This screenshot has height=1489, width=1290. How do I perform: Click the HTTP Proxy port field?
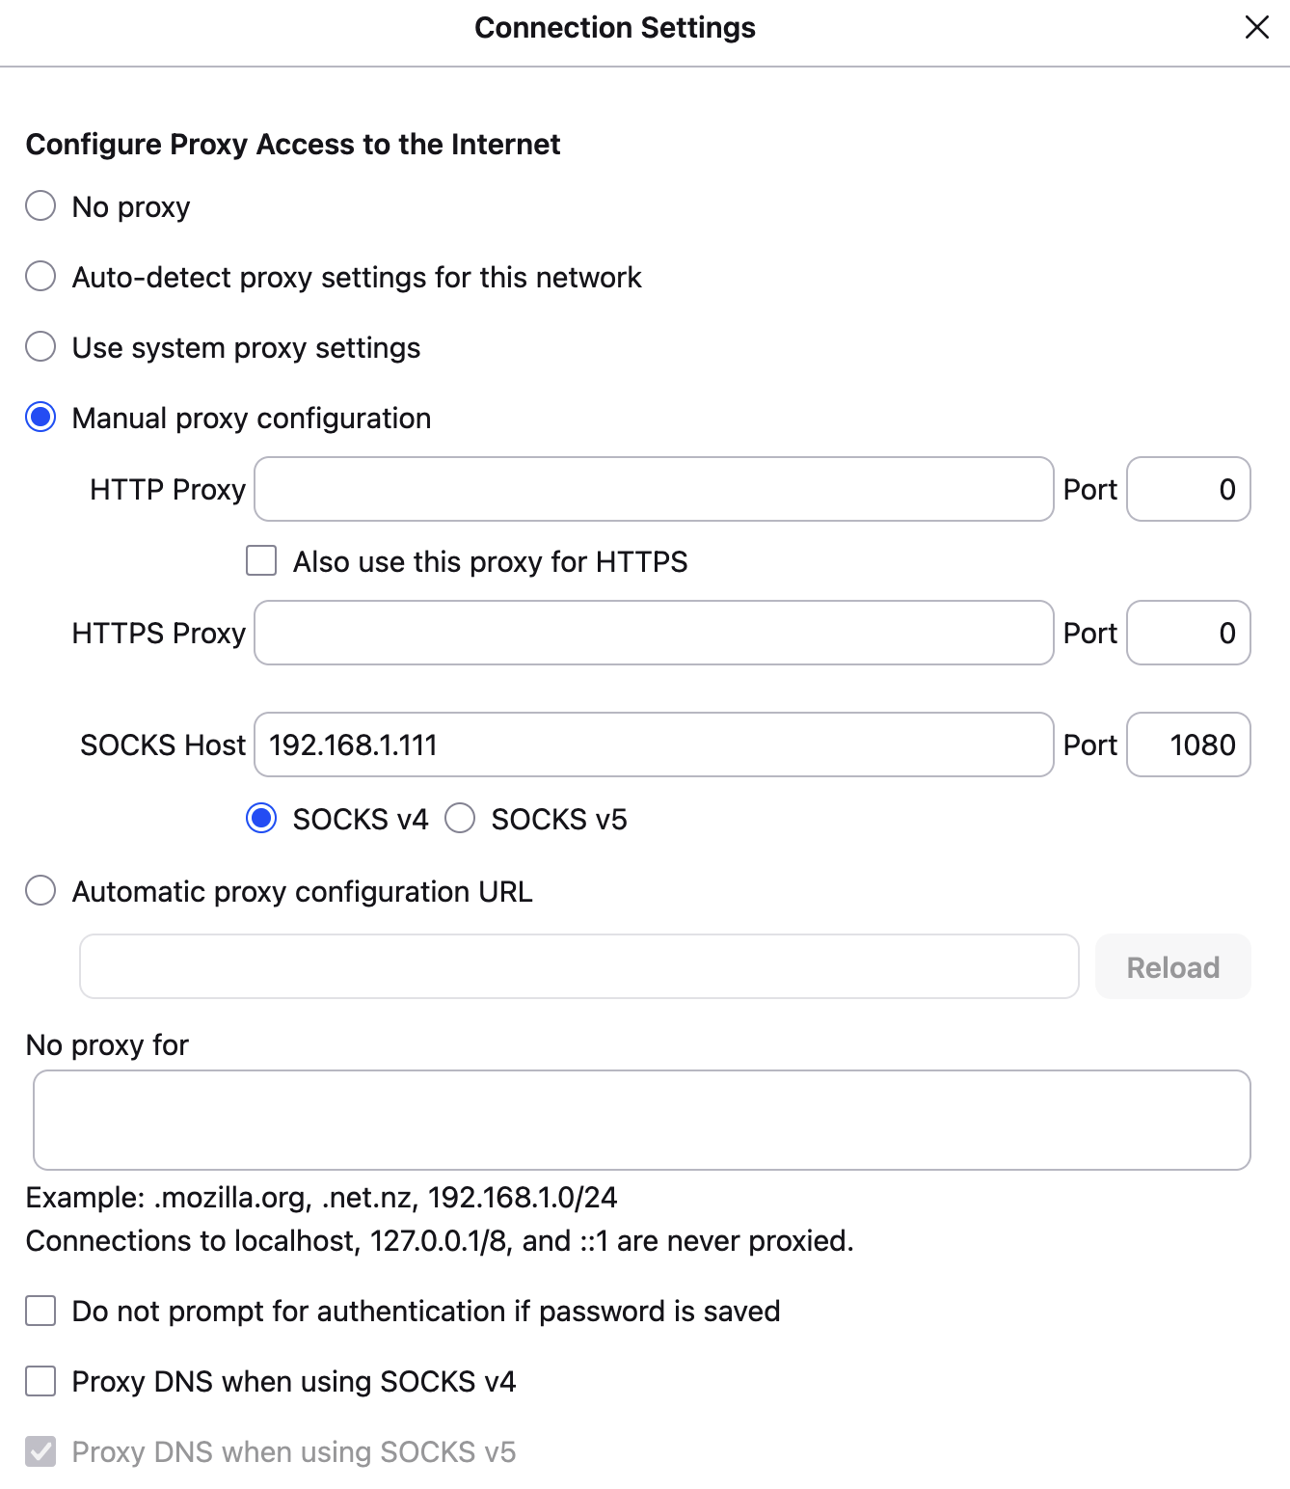(x=1188, y=489)
